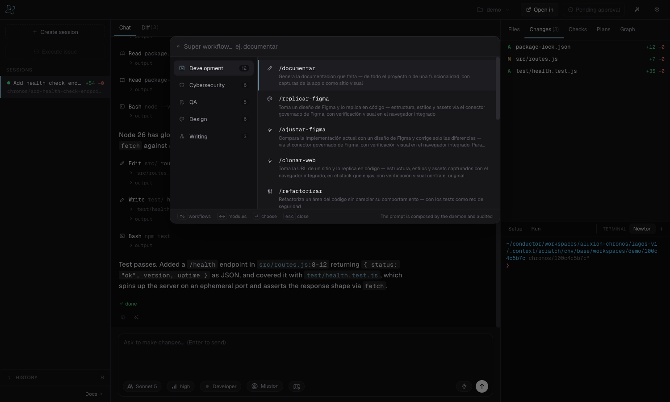Open the QA workflow category
The height and width of the screenshot is (402, 670).
(x=214, y=102)
